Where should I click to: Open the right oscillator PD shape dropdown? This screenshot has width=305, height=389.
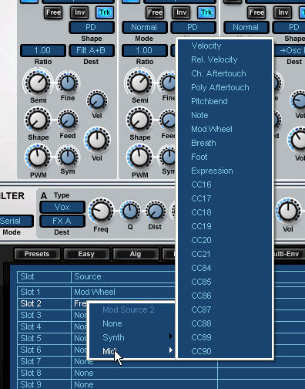[x=289, y=28]
